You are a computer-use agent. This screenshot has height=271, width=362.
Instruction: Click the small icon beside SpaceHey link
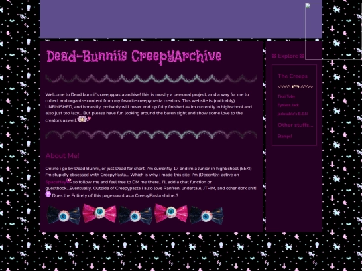tap(69, 181)
